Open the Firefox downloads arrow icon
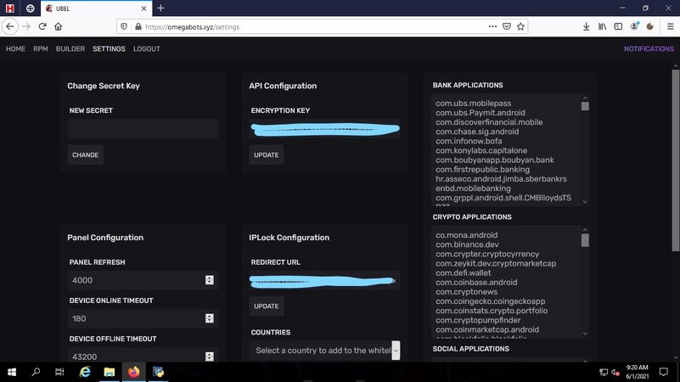The width and height of the screenshot is (680, 382). 585,26
